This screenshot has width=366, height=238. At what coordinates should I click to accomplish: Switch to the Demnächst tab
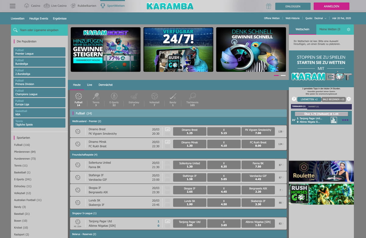coord(106,85)
